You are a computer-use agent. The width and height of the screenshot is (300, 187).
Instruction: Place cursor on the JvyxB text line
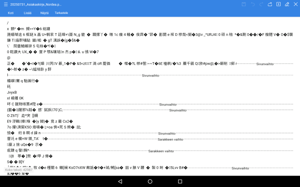13,92
